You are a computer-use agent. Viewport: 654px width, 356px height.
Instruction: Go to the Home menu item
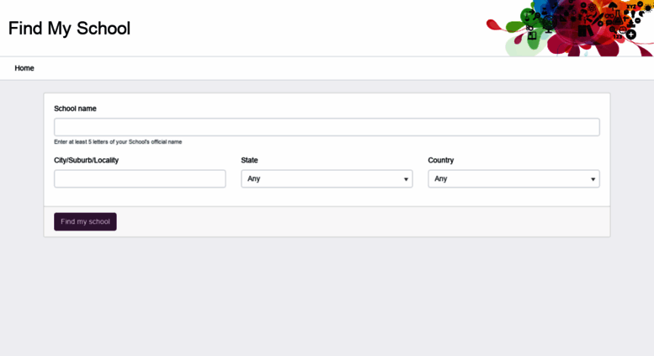(x=24, y=68)
